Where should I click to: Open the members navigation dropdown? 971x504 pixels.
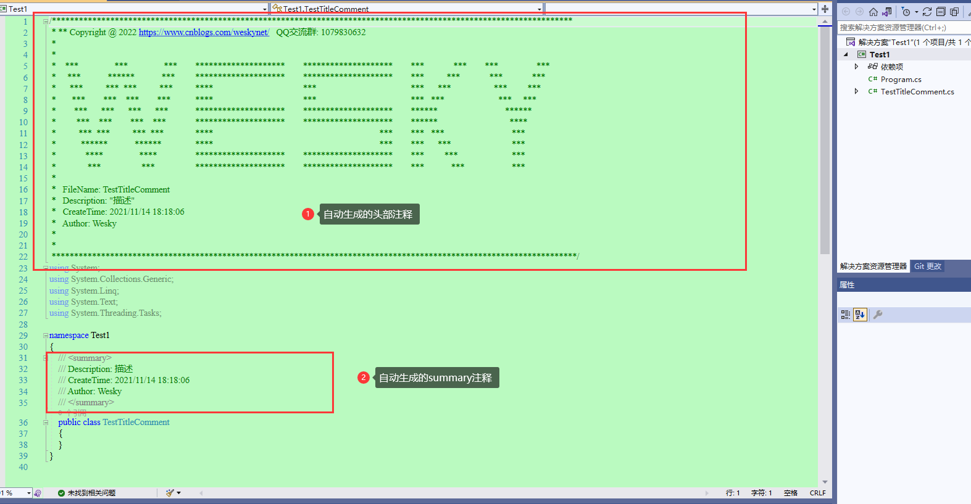[x=814, y=9]
